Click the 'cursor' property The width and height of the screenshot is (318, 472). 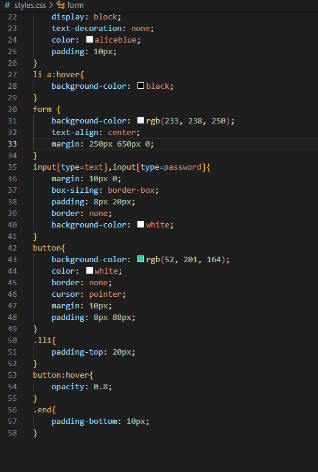(66, 294)
